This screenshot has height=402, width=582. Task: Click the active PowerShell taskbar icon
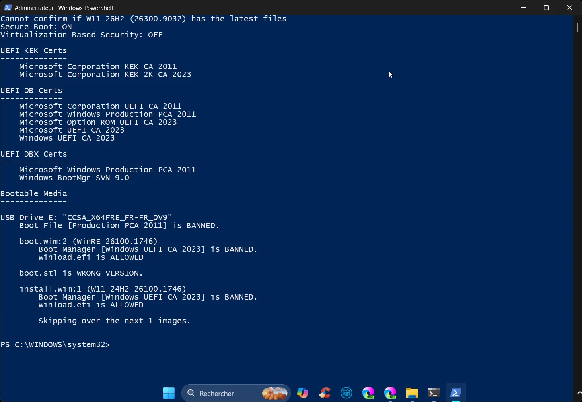[x=455, y=393]
